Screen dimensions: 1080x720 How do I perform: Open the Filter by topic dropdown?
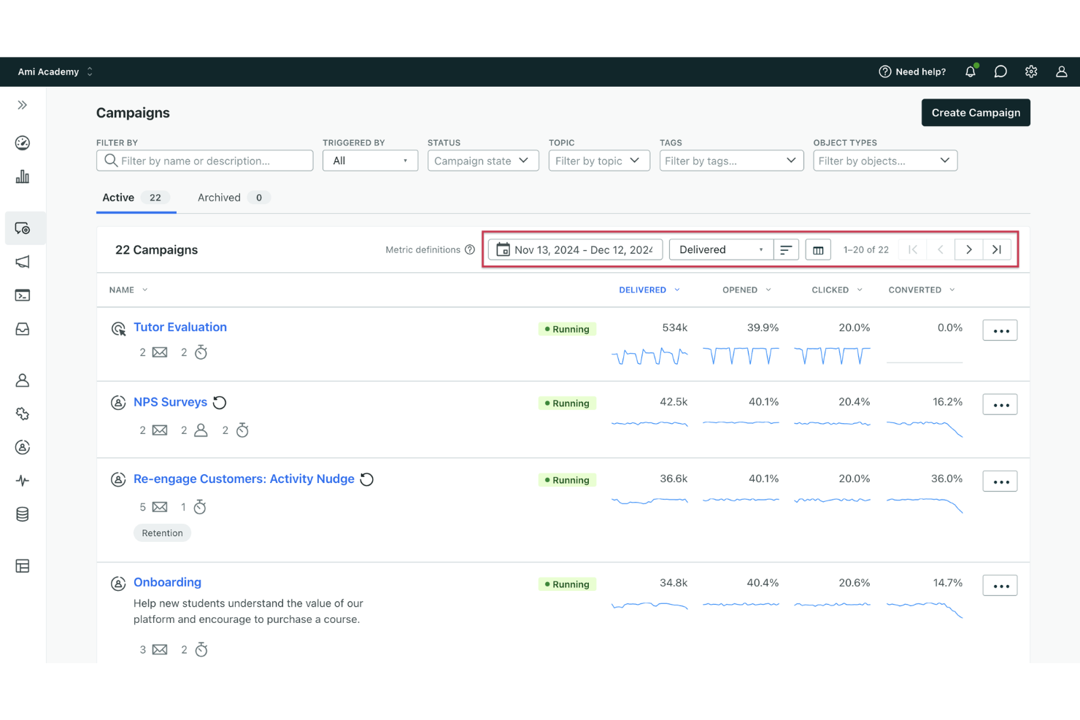tap(599, 160)
